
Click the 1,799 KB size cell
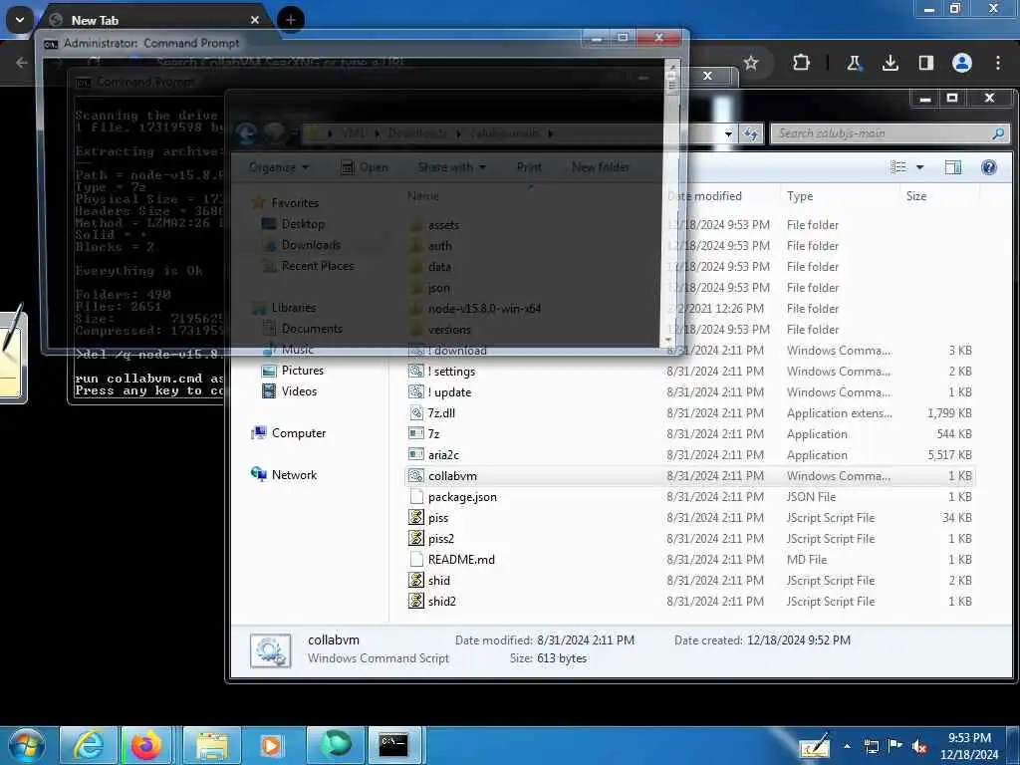click(949, 413)
